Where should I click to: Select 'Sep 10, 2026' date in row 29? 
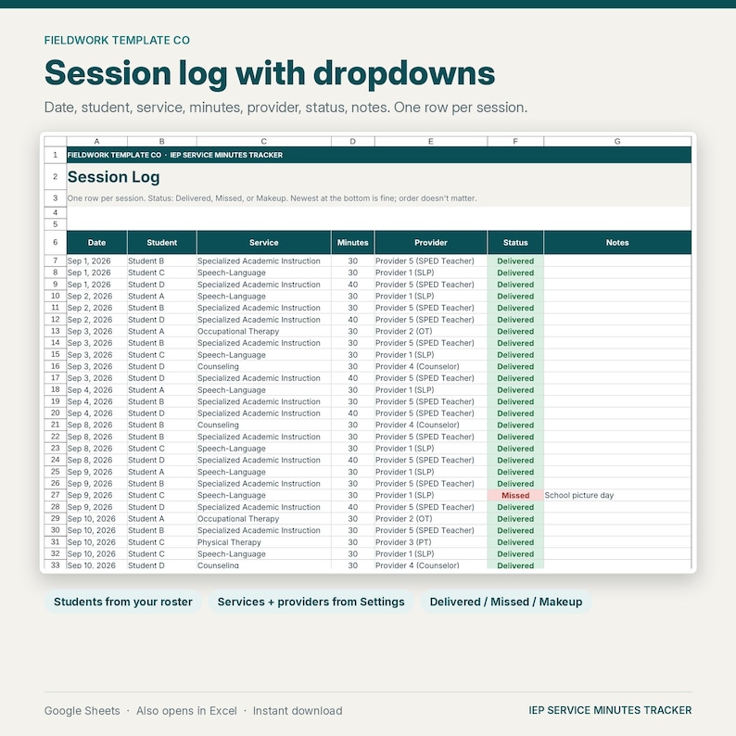tap(96, 519)
